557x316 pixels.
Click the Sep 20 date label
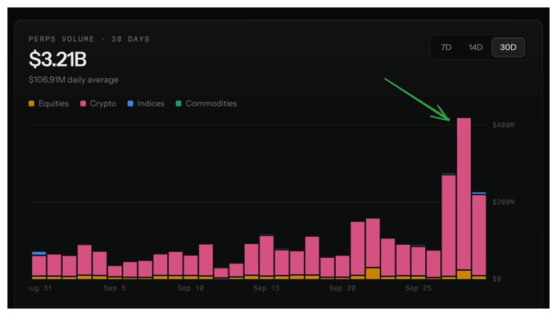[342, 288]
